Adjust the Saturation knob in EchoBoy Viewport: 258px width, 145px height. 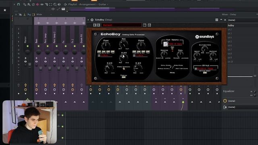coord(204,49)
